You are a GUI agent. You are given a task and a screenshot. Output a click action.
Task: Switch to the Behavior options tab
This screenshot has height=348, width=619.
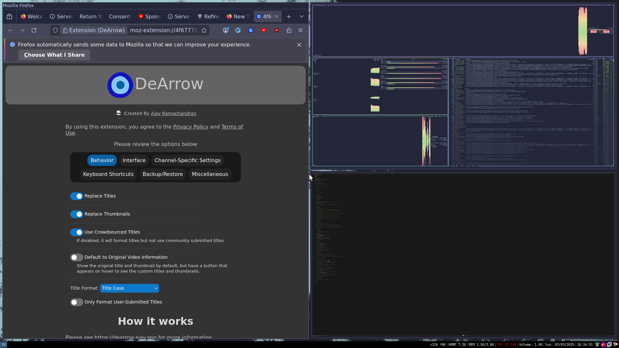click(x=102, y=160)
